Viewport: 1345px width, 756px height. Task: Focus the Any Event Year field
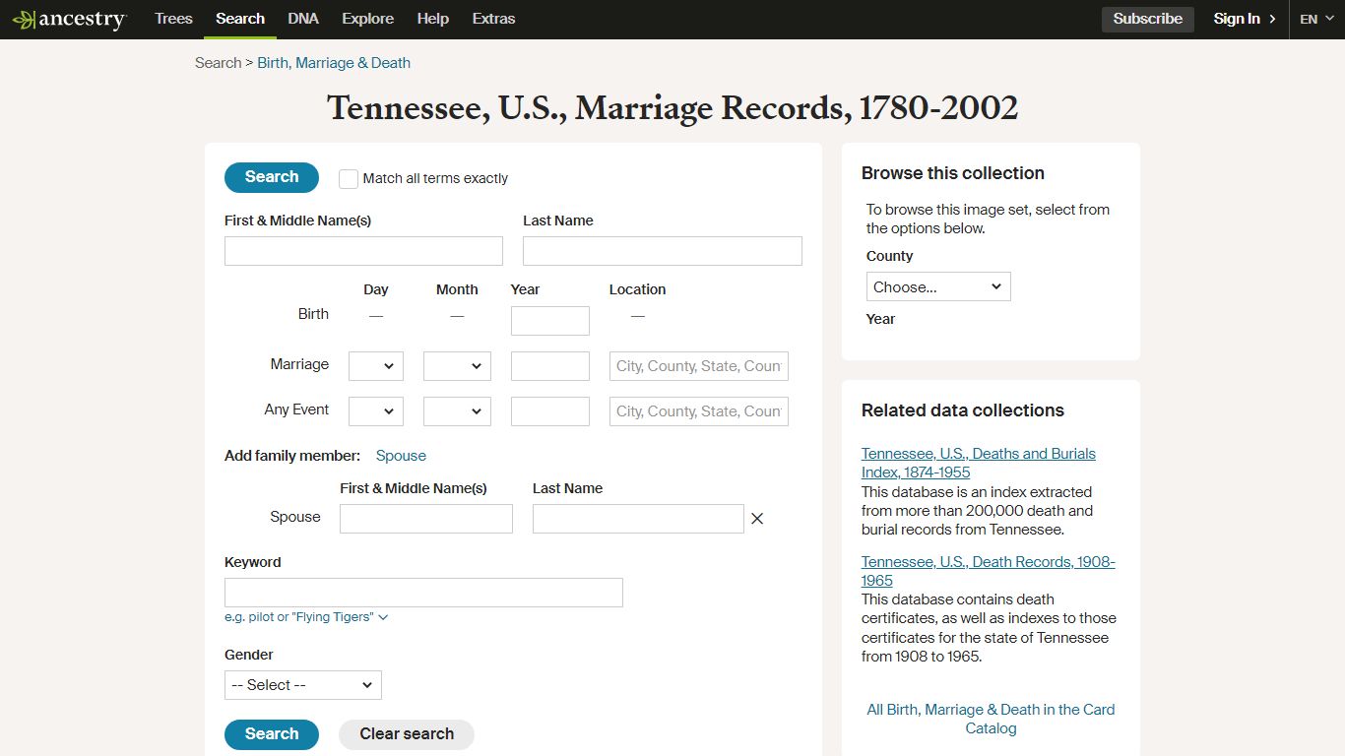pyautogui.click(x=550, y=411)
